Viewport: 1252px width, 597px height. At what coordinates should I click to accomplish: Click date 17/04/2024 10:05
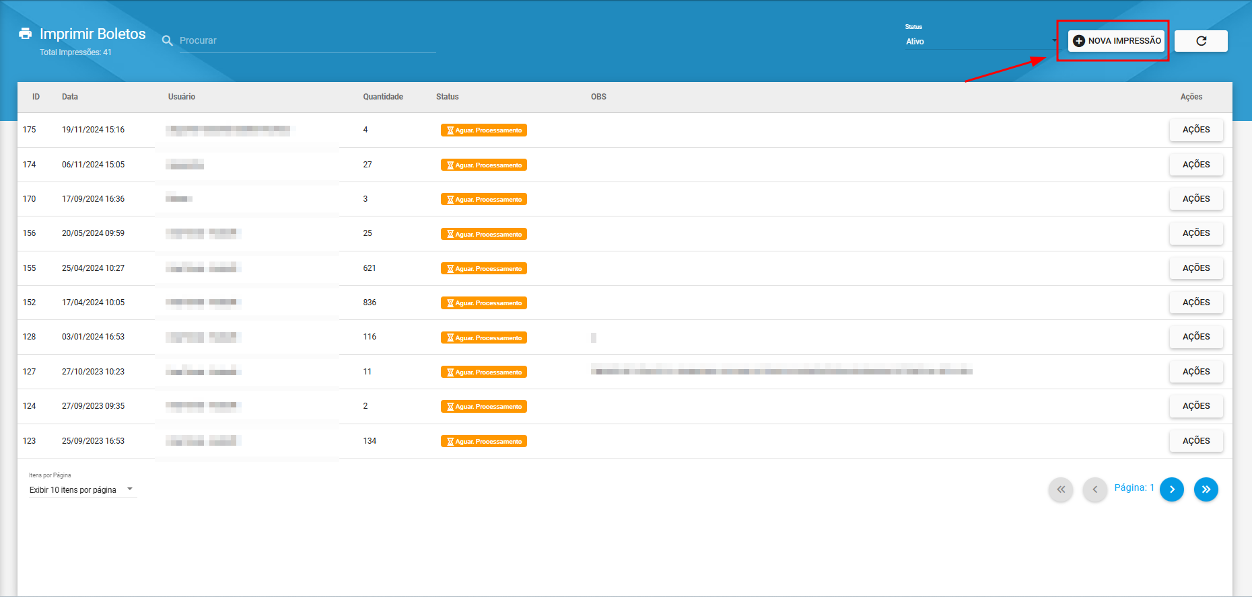pos(93,303)
